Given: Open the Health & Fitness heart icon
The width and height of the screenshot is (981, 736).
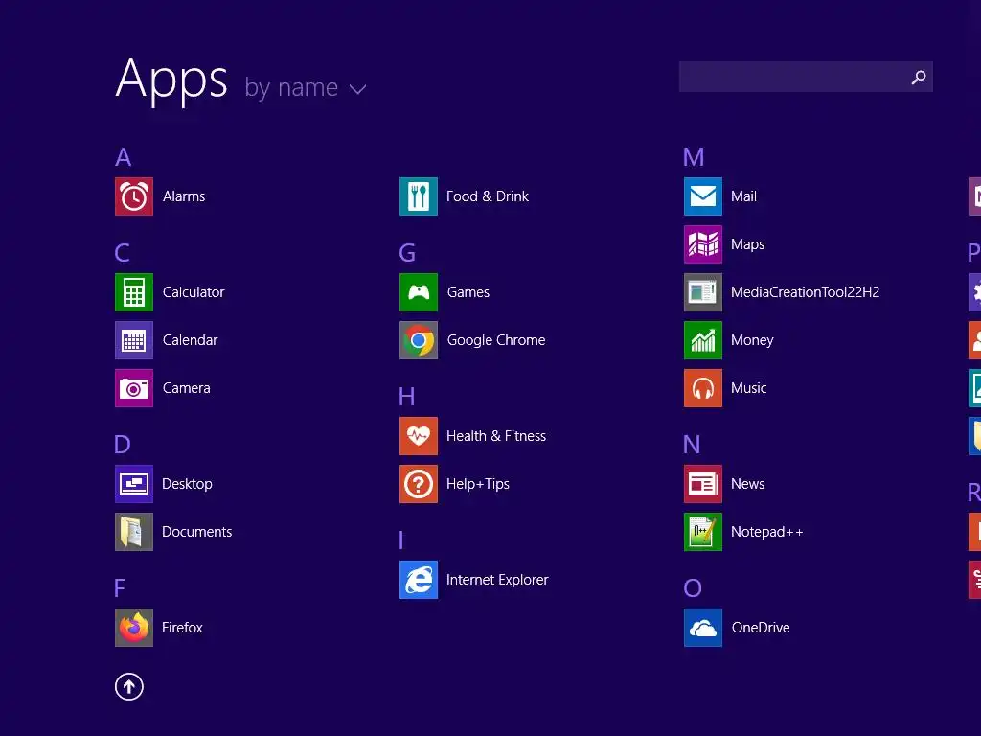Looking at the screenshot, I should [419, 436].
